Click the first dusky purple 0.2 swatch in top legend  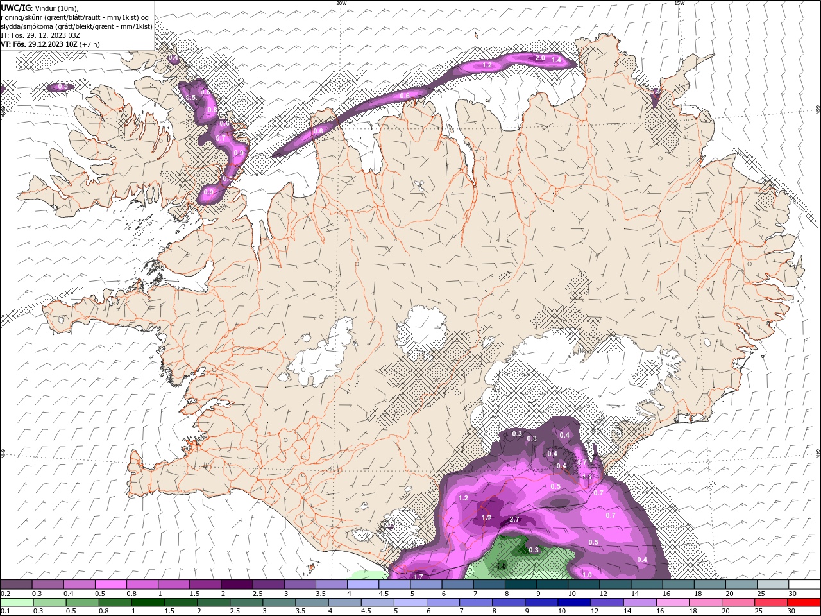[16, 585]
